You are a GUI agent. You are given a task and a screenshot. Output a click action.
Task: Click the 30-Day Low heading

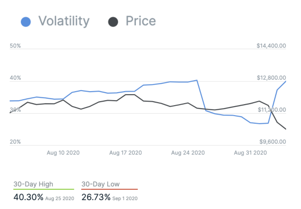101,184
